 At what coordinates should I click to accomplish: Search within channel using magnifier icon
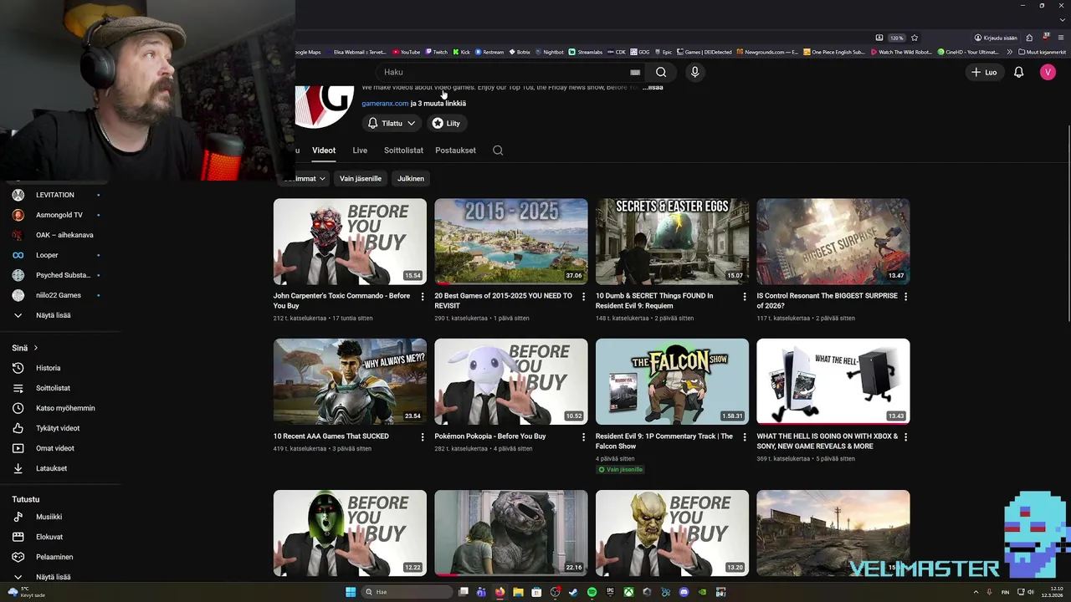point(498,150)
